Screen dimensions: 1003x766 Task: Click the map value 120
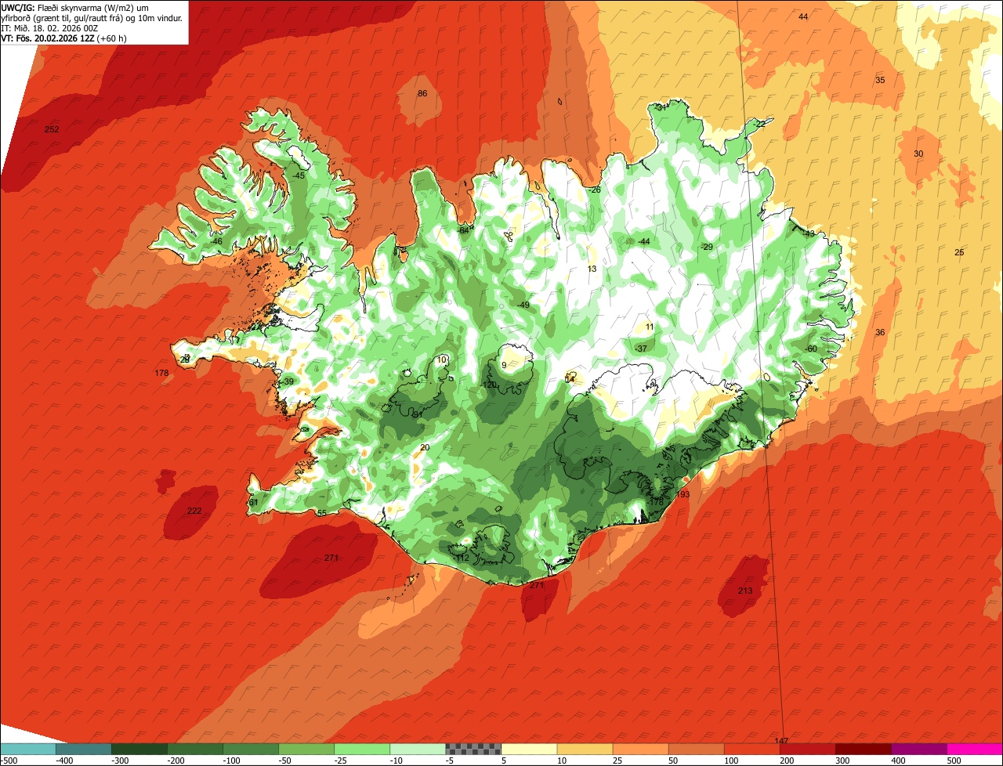489,385
